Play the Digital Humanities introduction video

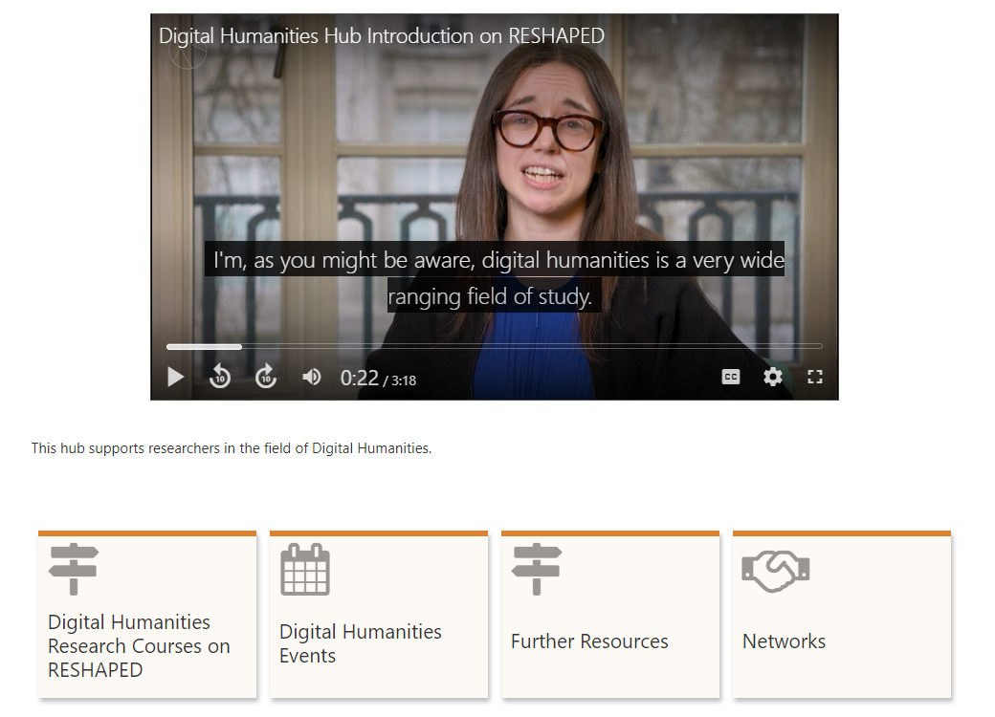coord(176,378)
